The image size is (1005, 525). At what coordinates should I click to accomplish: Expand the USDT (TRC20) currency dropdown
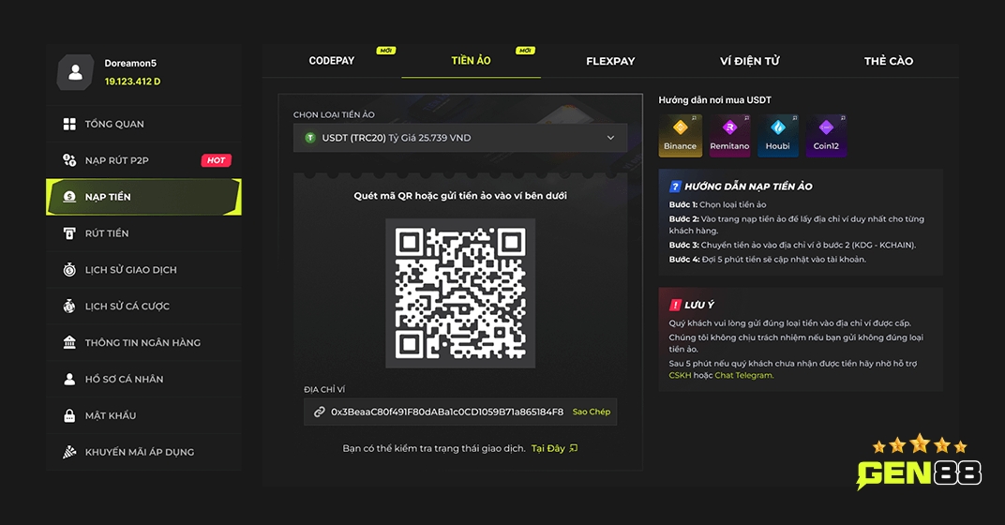pos(460,138)
